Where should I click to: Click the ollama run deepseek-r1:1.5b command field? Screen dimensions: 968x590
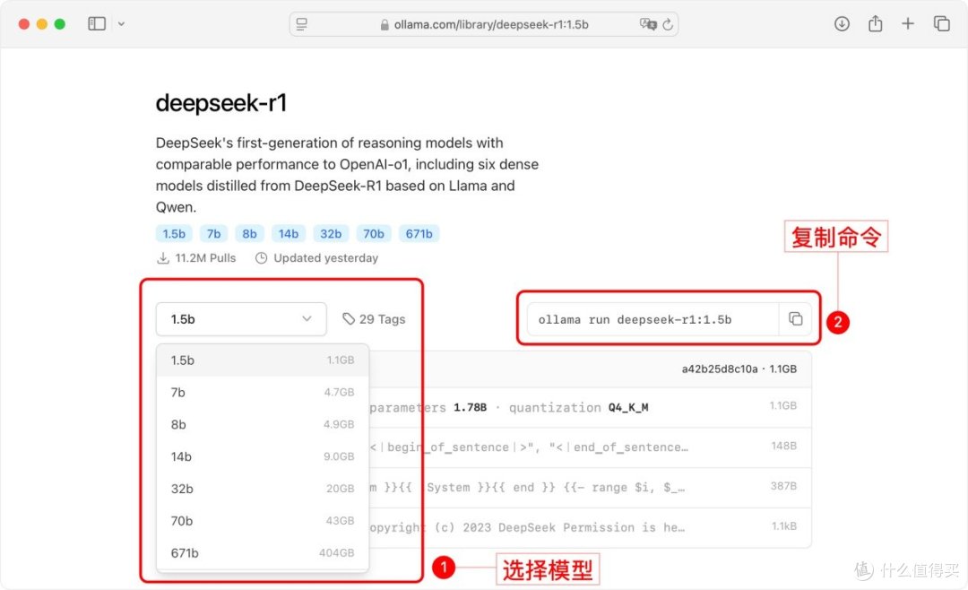[653, 319]
